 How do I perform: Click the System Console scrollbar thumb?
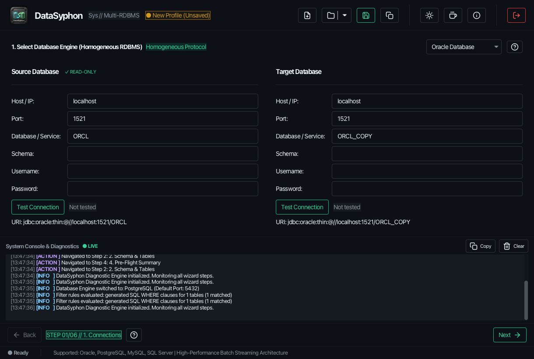pyautogui.click(x=526, y=300)
